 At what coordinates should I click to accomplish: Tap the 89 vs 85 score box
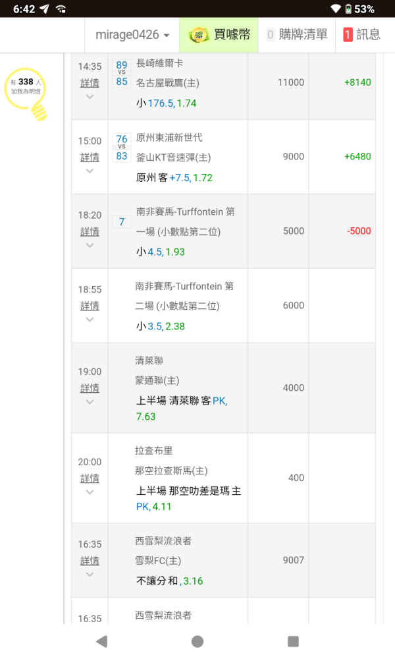point(122,73)
